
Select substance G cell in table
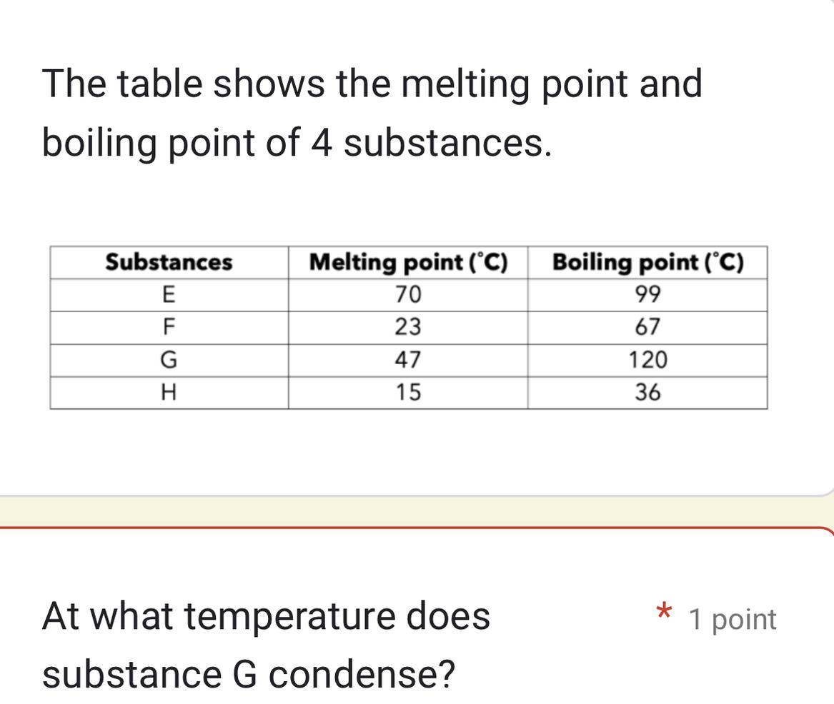pos(169,361)
